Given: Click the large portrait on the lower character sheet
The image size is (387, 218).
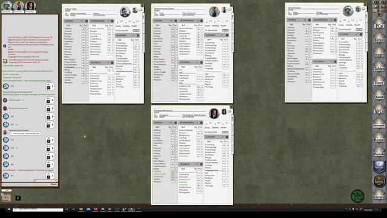Looking at the screenshot, I should 214,113.
